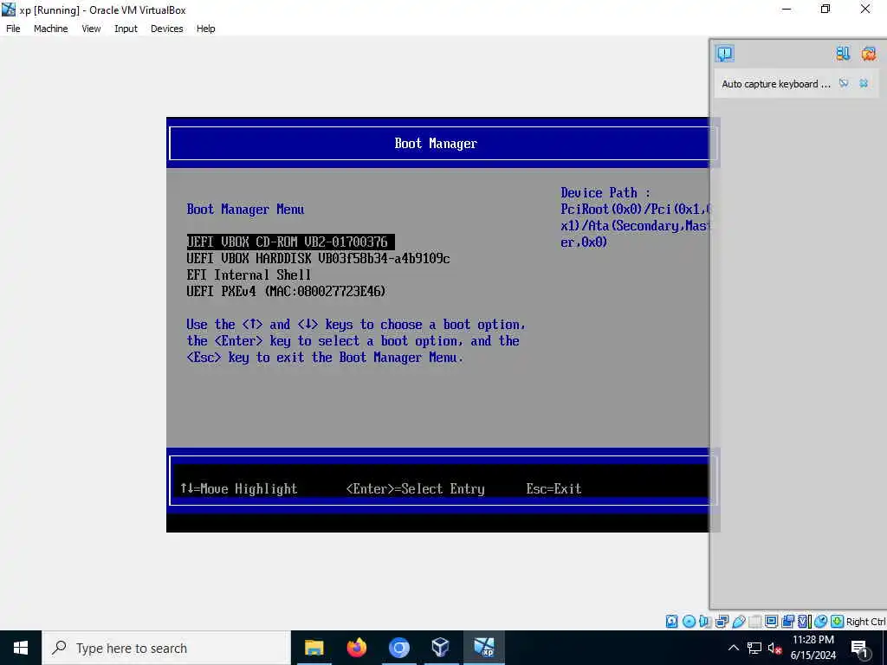Click the taskbar search box
The width and height of the screenshot is (887, 665).
(x=166, y=648)
